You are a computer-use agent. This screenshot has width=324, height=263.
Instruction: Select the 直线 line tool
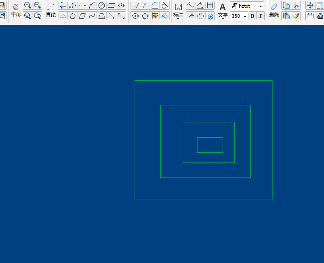click(51, 10)
